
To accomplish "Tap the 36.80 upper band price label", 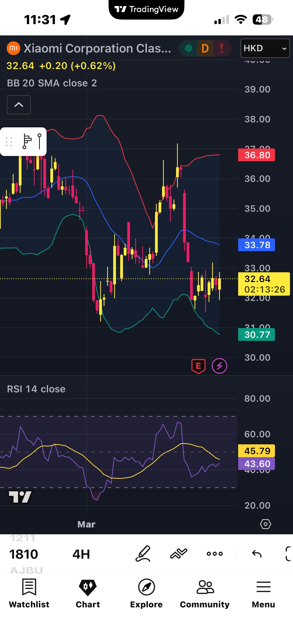I will pyautogui.click(x=256, y=155).
